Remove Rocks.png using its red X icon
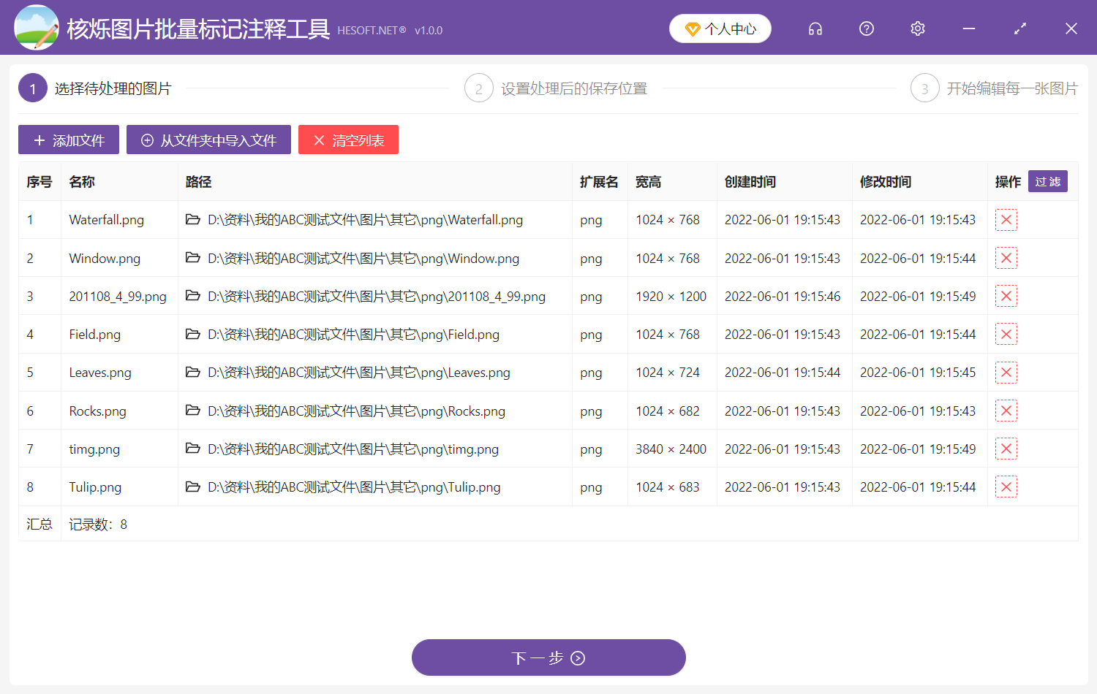 (1006, 411)
